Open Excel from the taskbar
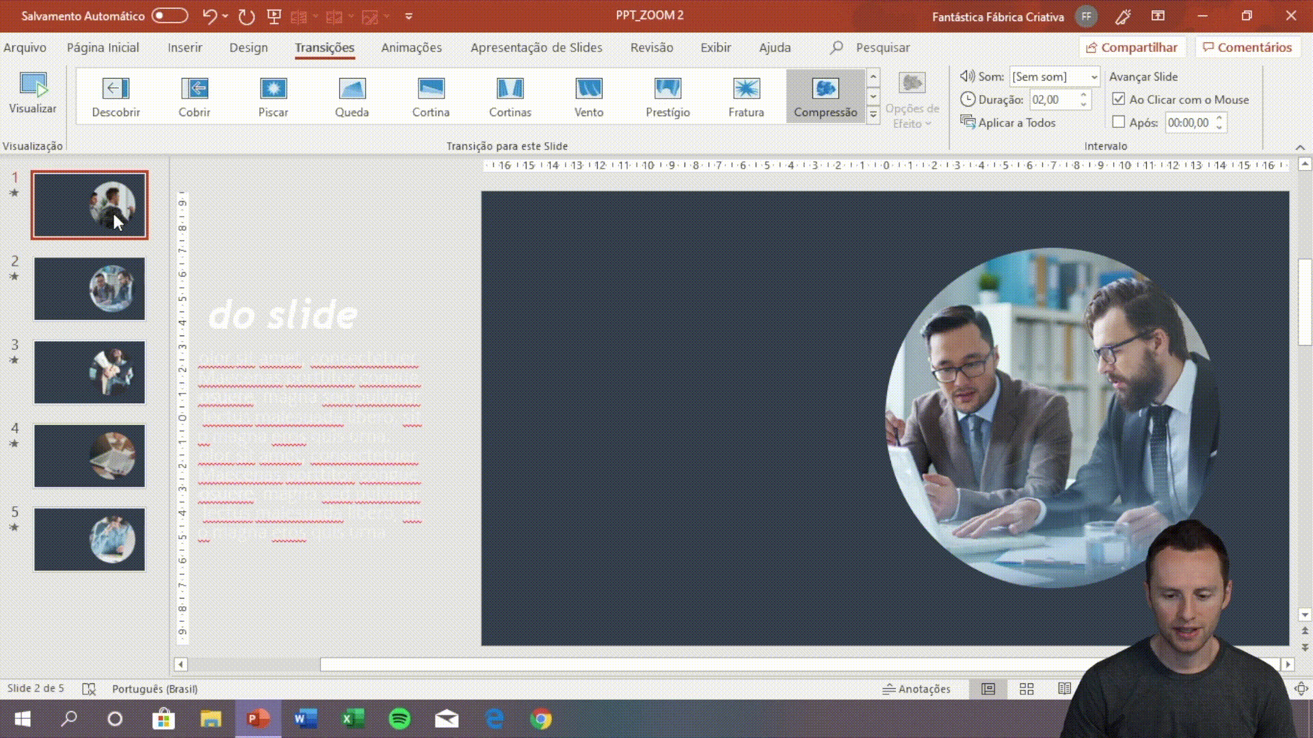 [353, 719]
